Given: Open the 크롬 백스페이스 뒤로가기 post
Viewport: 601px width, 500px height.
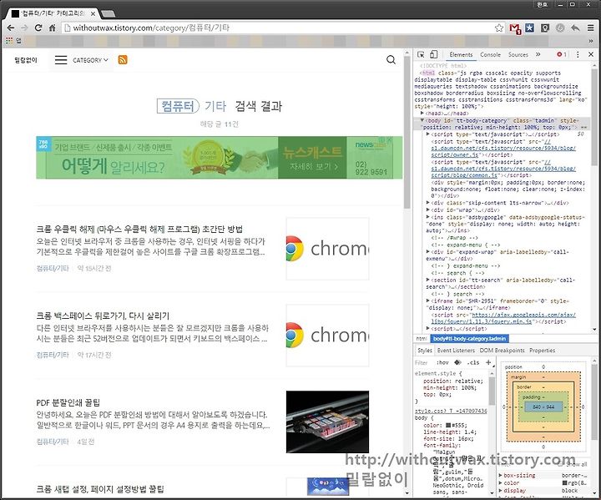Looking at the screenshot, I should click(103, 316).
